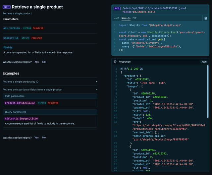Click the GET badge beside Retrieve a single product
Viewport: 212px width, 175px height.
point(7,7)
